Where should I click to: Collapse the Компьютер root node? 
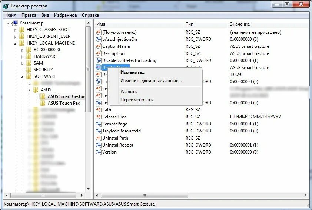(8, 23)
